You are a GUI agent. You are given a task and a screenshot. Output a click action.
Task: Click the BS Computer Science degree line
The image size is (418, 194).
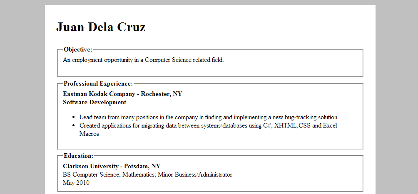[147, 174]
